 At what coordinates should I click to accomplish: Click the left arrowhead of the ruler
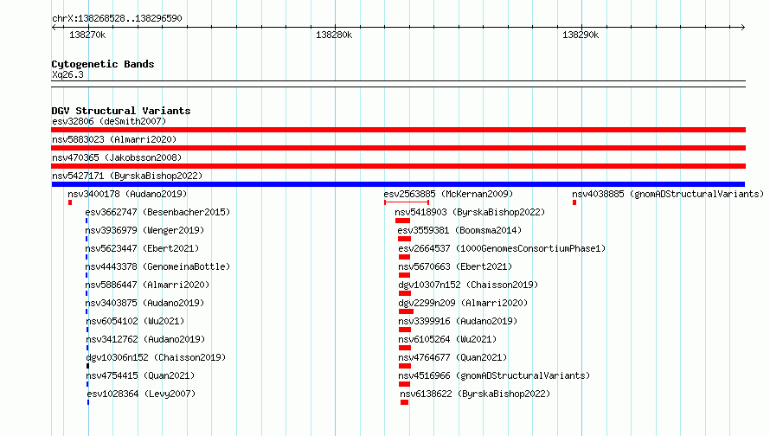pyautogui.click(x=54, y=27)
